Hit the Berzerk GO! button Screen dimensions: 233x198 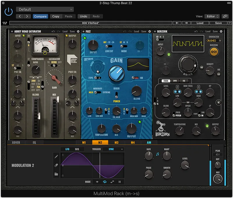pos(214,52)
